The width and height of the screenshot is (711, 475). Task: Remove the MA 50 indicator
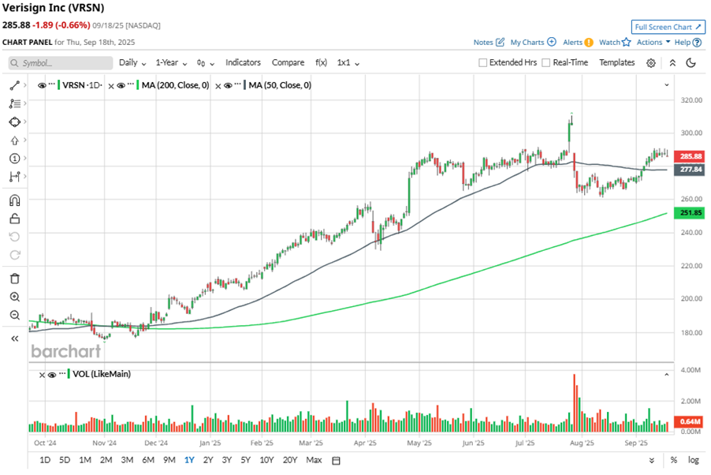218,86
